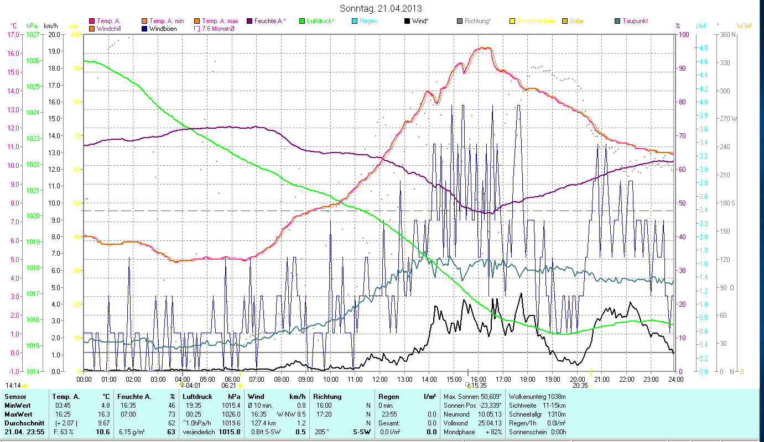
Task: Toggle the 7.6 Monat-Ø legend checkbox
Action: [198, 29]
